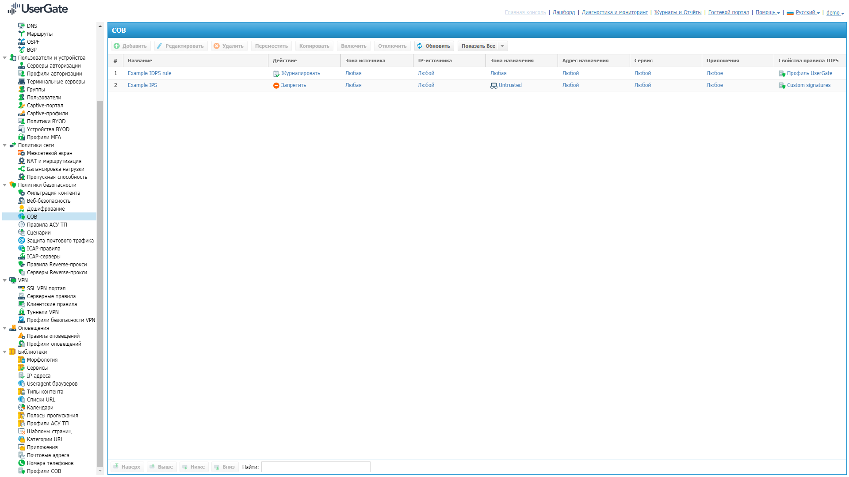
Task: Open the Показать Все dropdown arrow
Action: pos(502,46)
